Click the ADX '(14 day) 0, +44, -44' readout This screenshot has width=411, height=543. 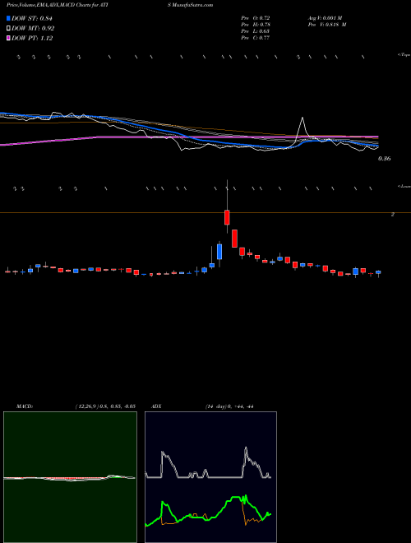(229, 406)
